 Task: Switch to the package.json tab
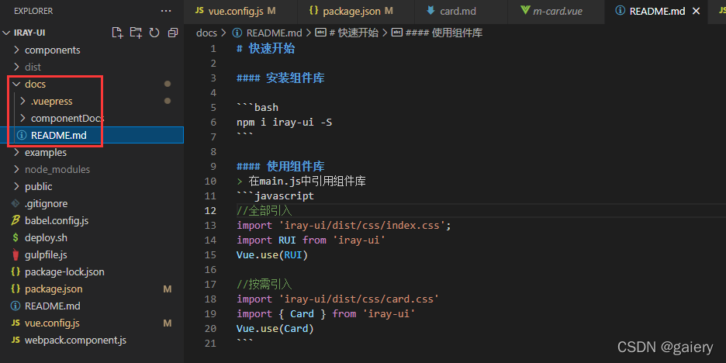[x=355, y=11]
